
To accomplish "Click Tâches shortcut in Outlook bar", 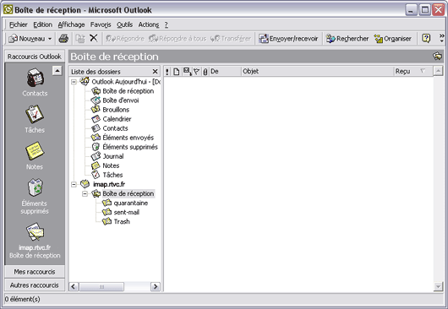I will 35,119.
